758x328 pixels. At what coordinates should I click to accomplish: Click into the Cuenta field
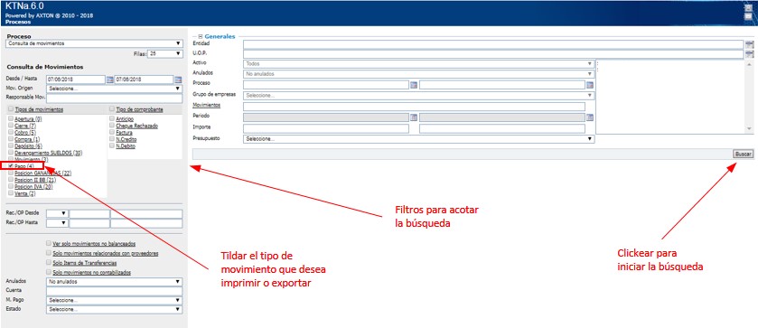coord(114,291)
